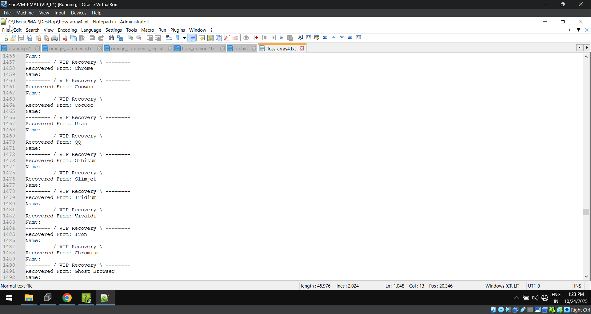
Task: Switch to the trtr.bin tab
Action: (x=241, y=48)
